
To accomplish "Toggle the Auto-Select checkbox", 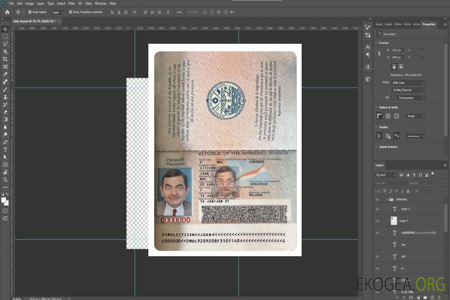I will point(30,12).
